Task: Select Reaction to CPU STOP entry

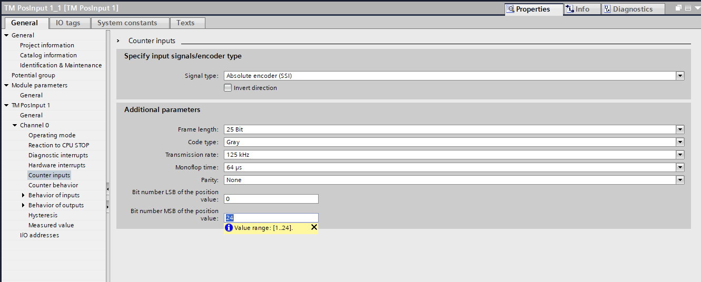Action: 59,145
